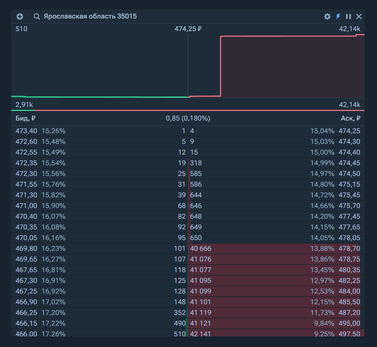Open order book settings gear
This screenshot has width=377, height=347.
pos(327,17)
